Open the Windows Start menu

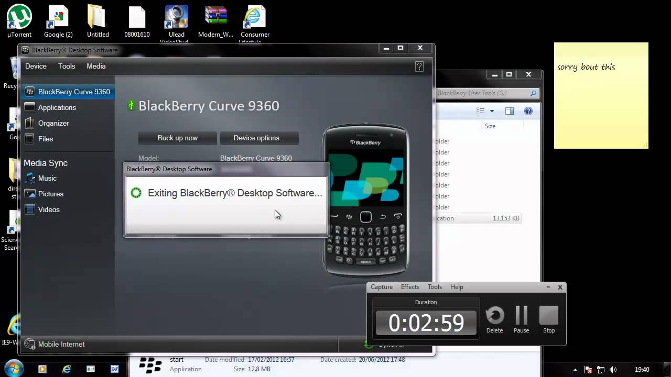coord(14,369)
